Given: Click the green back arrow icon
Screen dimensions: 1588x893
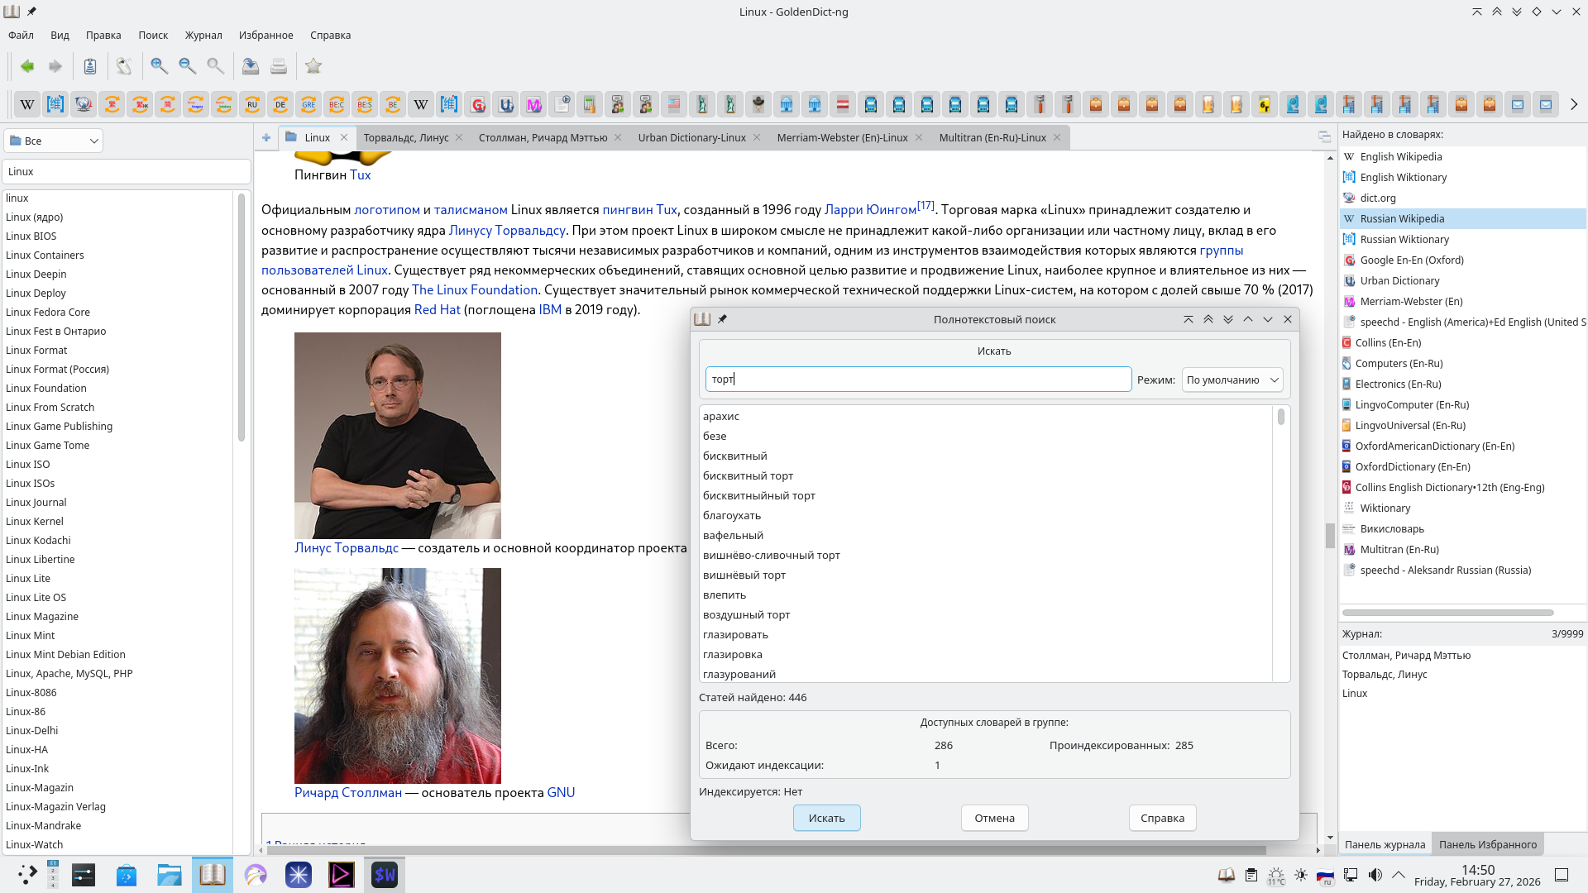Looking at the screenshot, I should (27, 66).
